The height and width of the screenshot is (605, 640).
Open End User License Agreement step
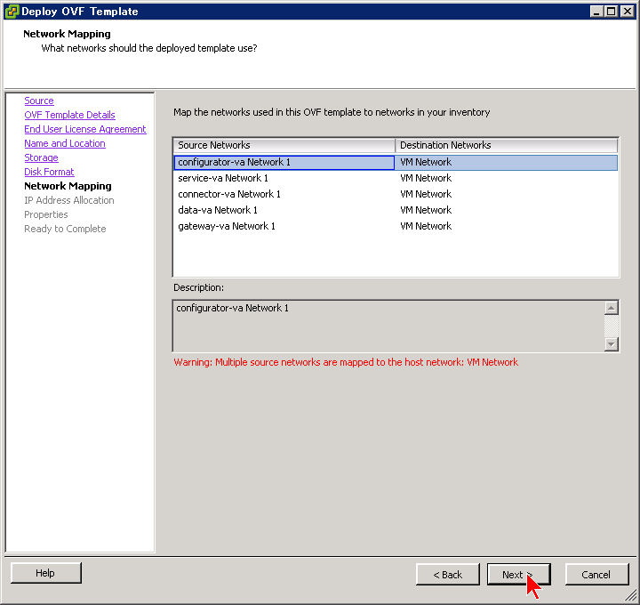coord(85,129)
